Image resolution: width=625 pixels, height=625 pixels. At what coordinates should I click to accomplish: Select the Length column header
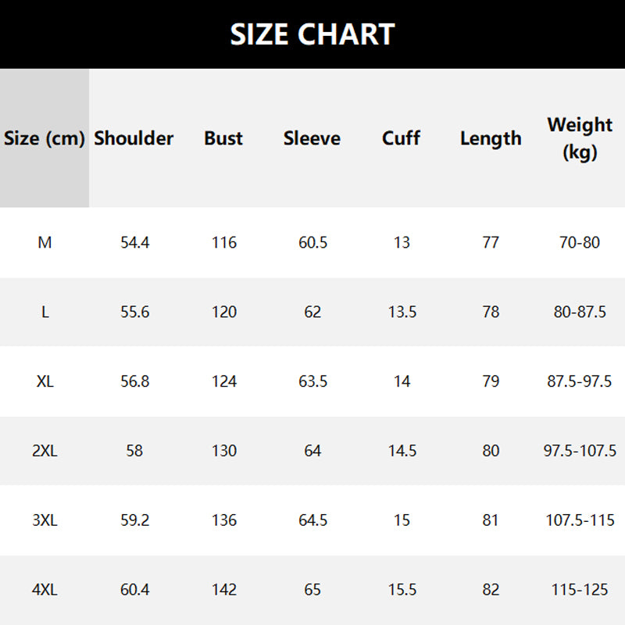(x=491, y=138)
